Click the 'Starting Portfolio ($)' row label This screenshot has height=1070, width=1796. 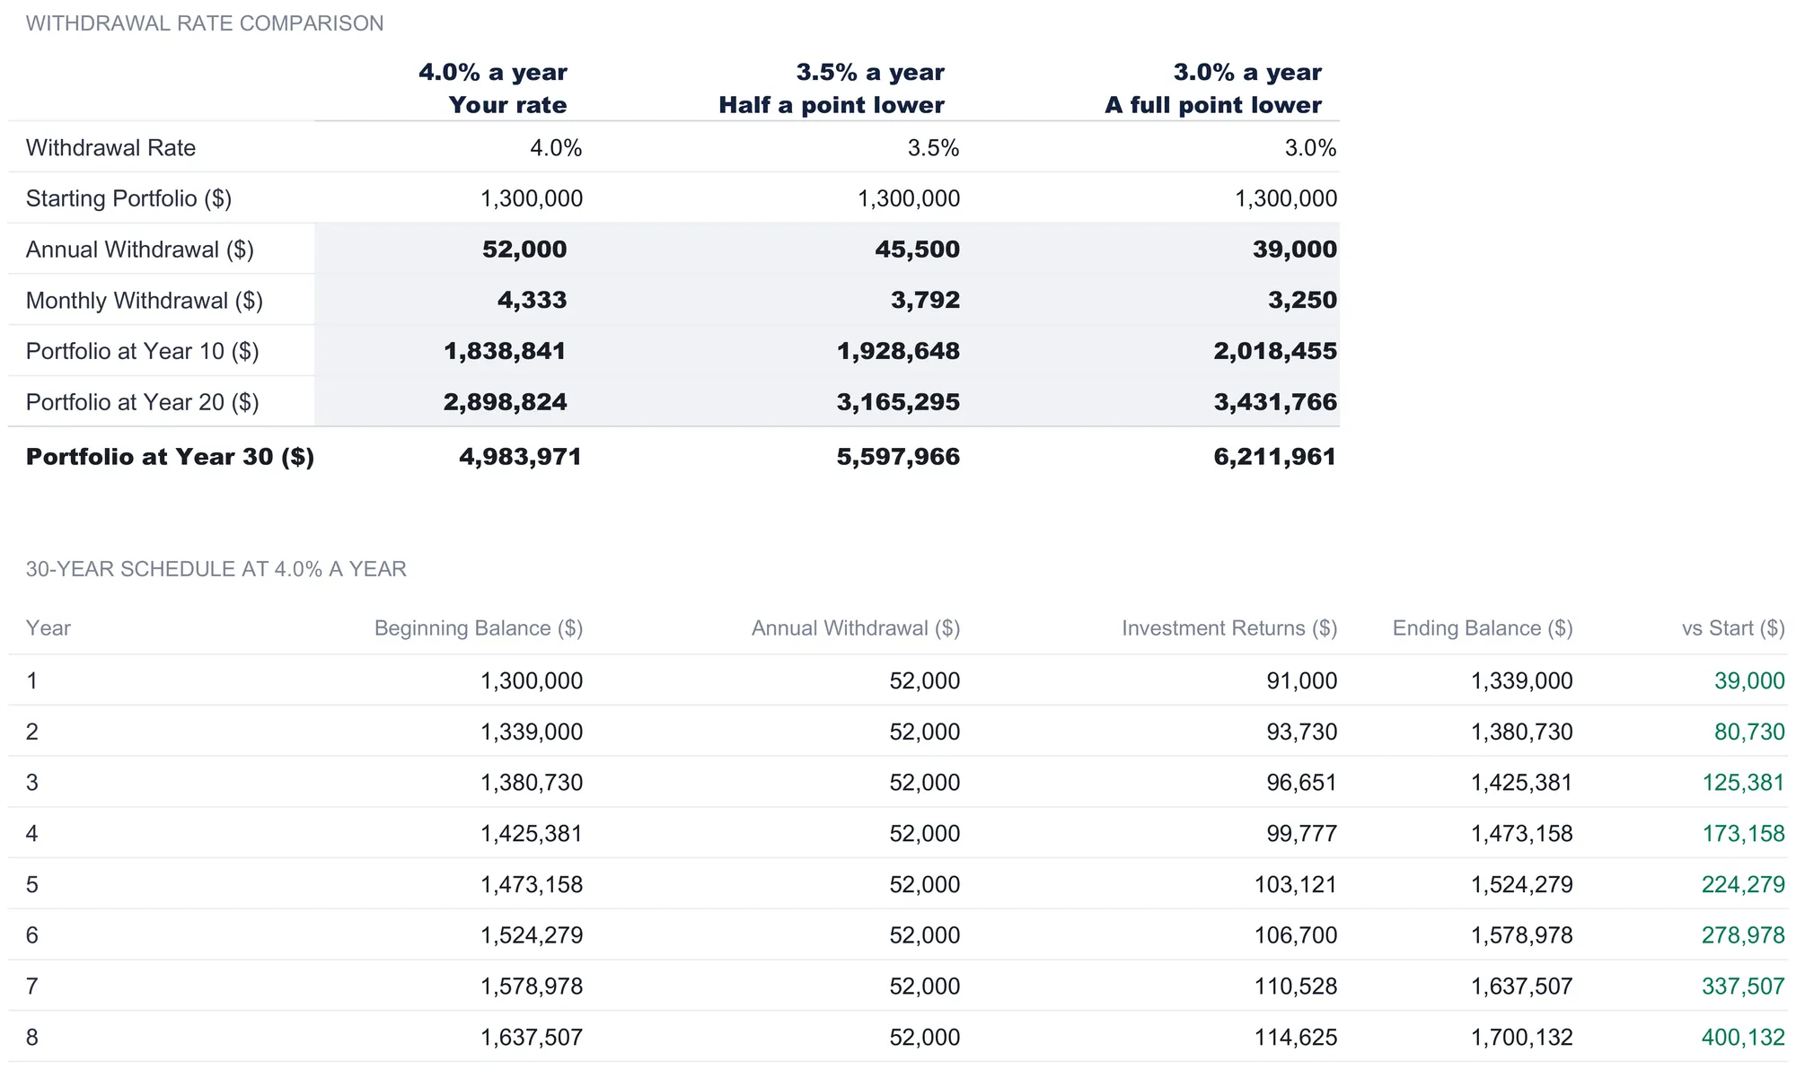pyautogui.click(x=128, y=198)
